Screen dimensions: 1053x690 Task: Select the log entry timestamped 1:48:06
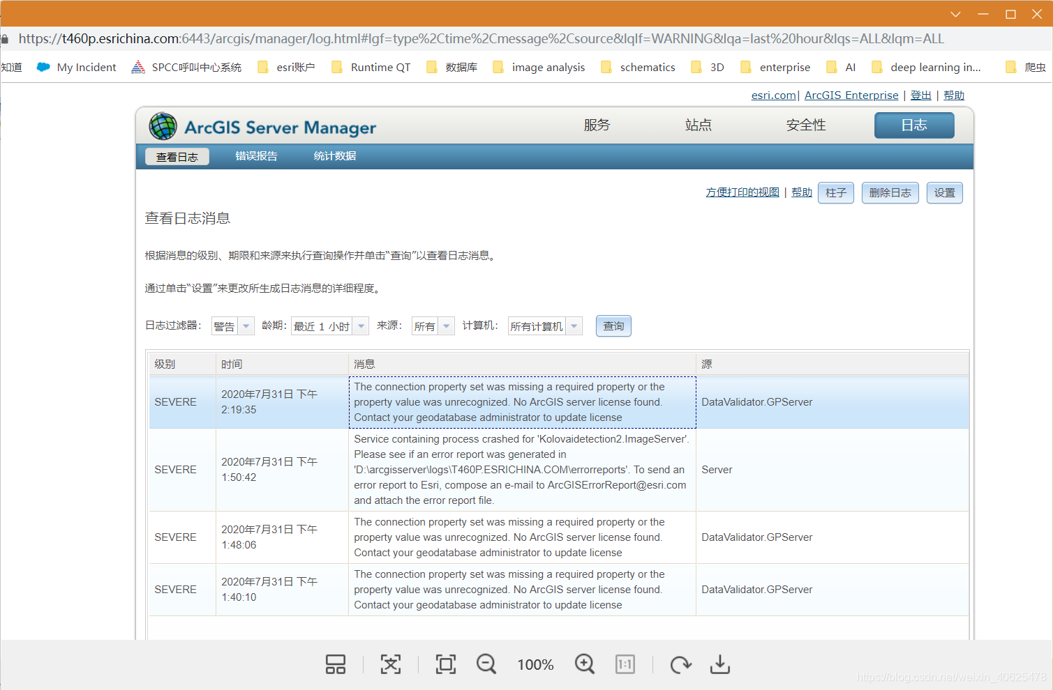[x=559, y=537]
